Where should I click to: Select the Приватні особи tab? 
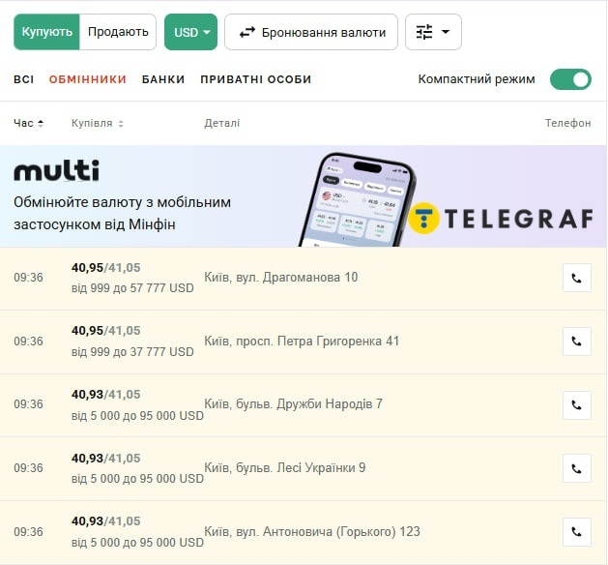coord(255,79)
